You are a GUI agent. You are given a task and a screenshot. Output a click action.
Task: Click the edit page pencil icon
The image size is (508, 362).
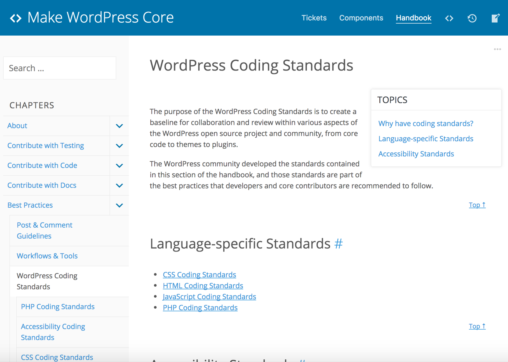[x=495, y=18]
